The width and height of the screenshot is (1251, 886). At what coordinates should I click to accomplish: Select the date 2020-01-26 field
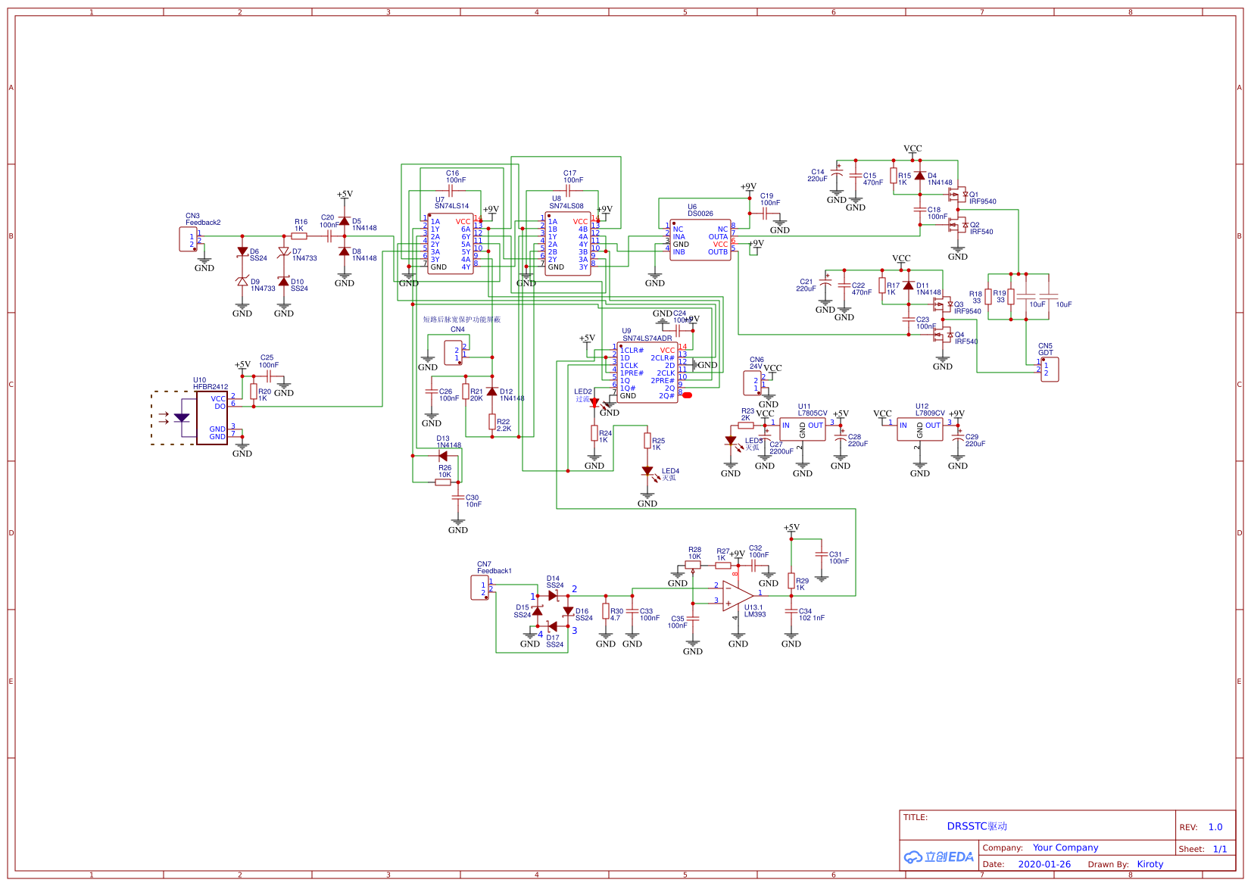(x=1044, y=864)
